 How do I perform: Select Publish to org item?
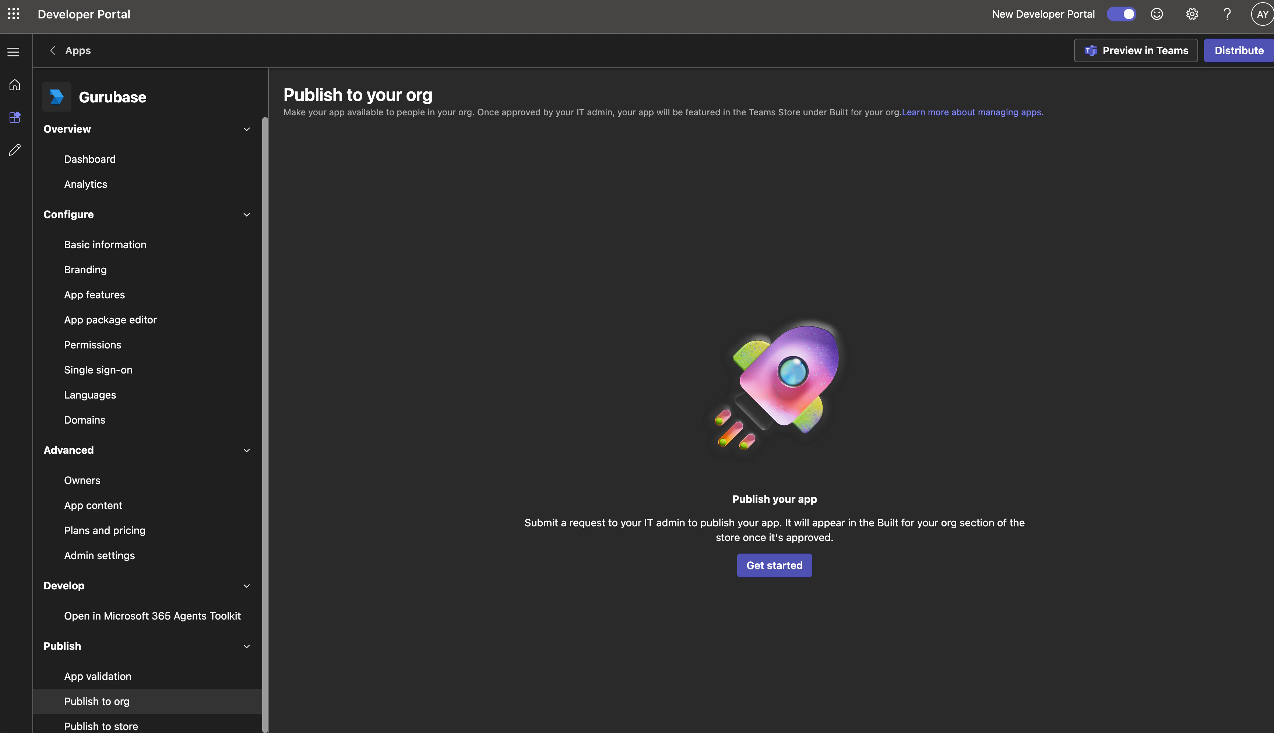pos(147,701)
